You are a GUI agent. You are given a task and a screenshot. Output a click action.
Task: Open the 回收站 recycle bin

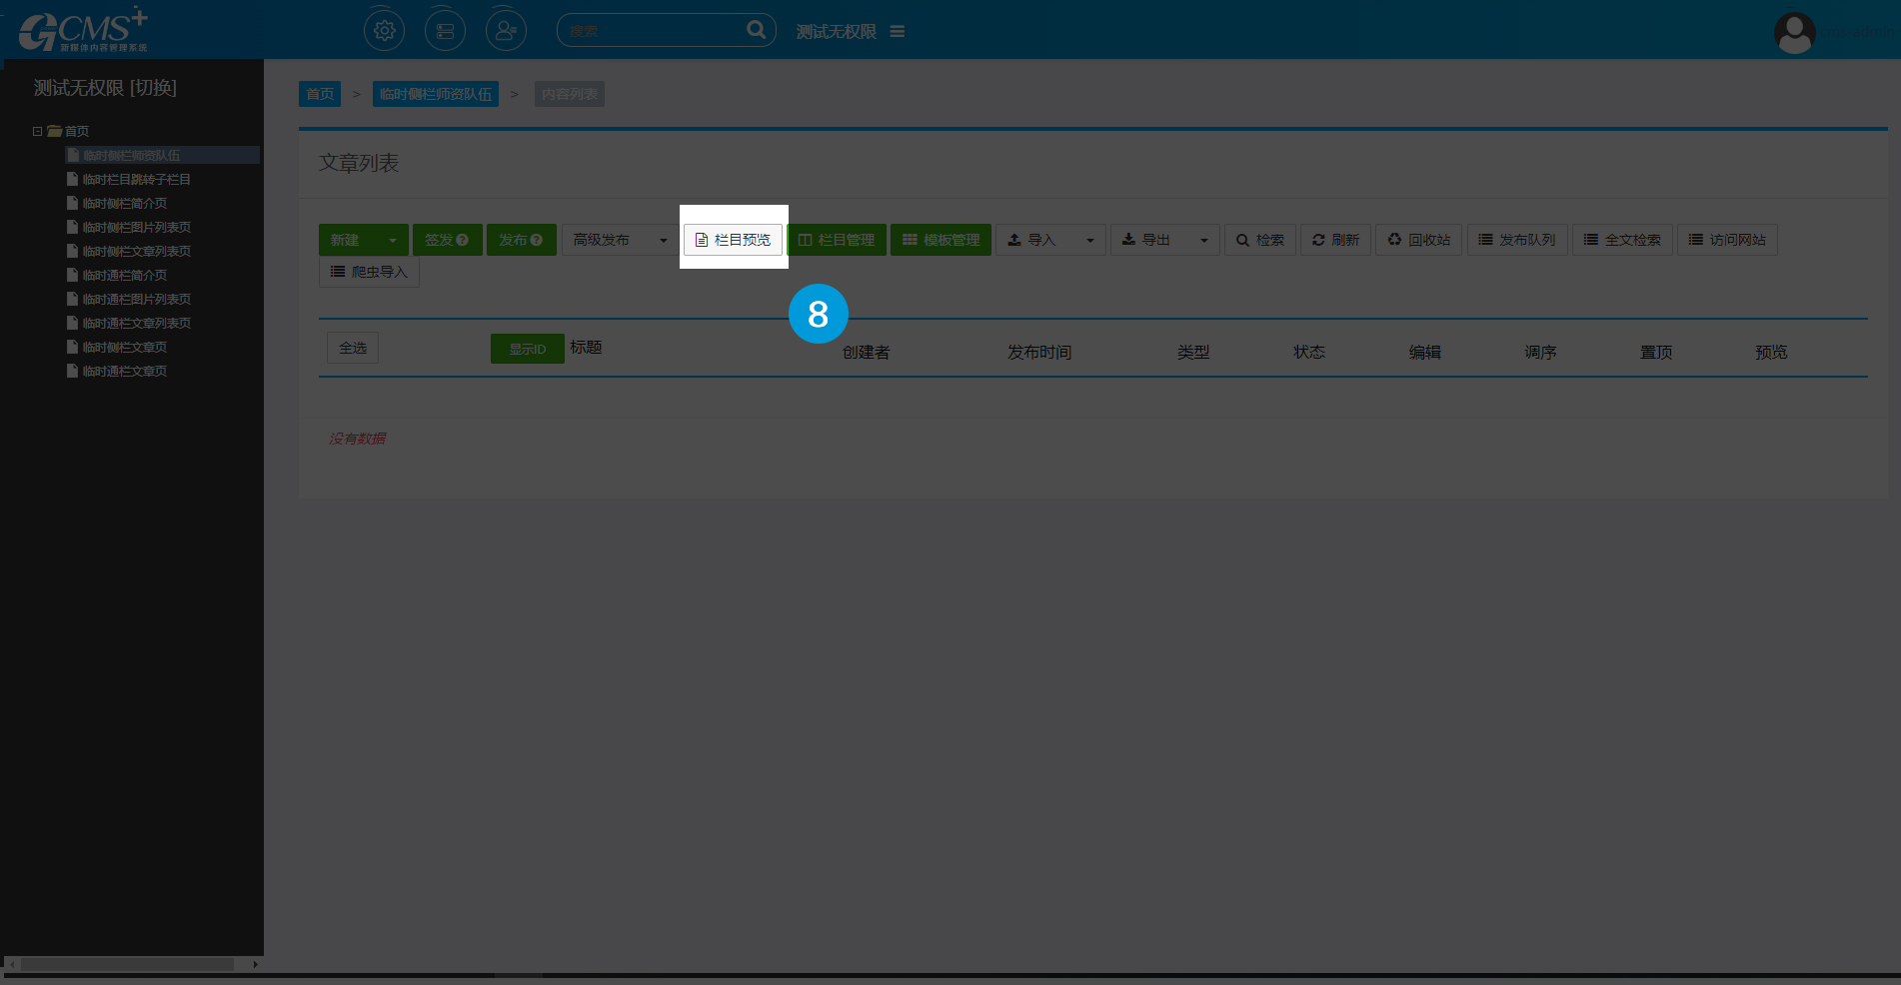1419,240
